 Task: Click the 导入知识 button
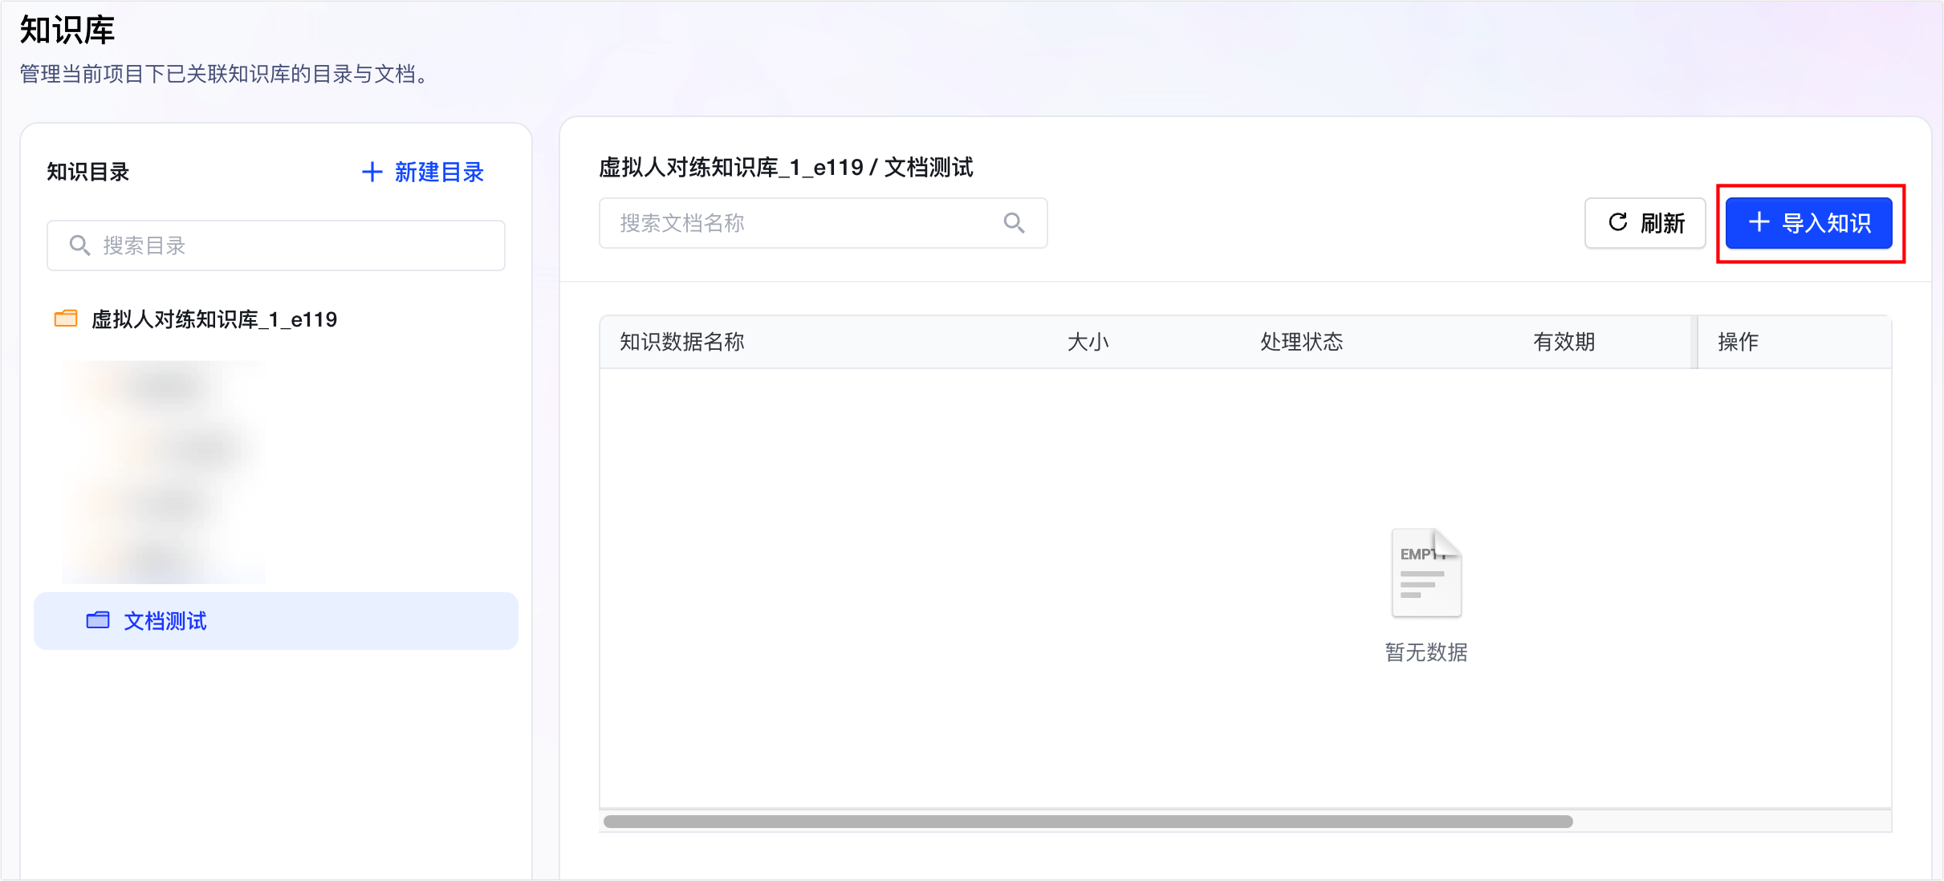[1808, 223]
